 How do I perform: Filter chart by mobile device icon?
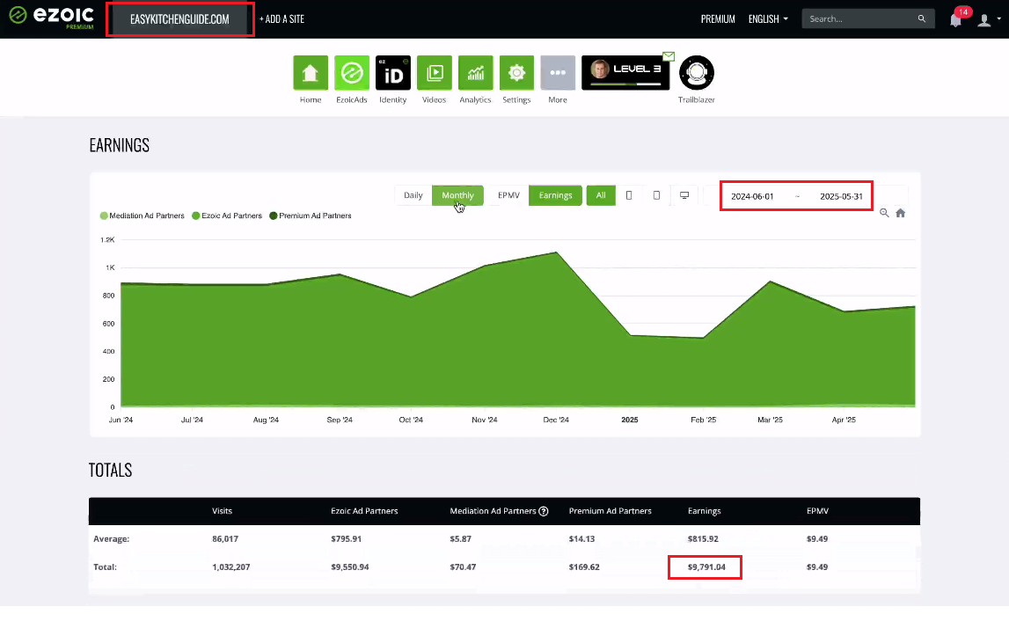point(629,195)
